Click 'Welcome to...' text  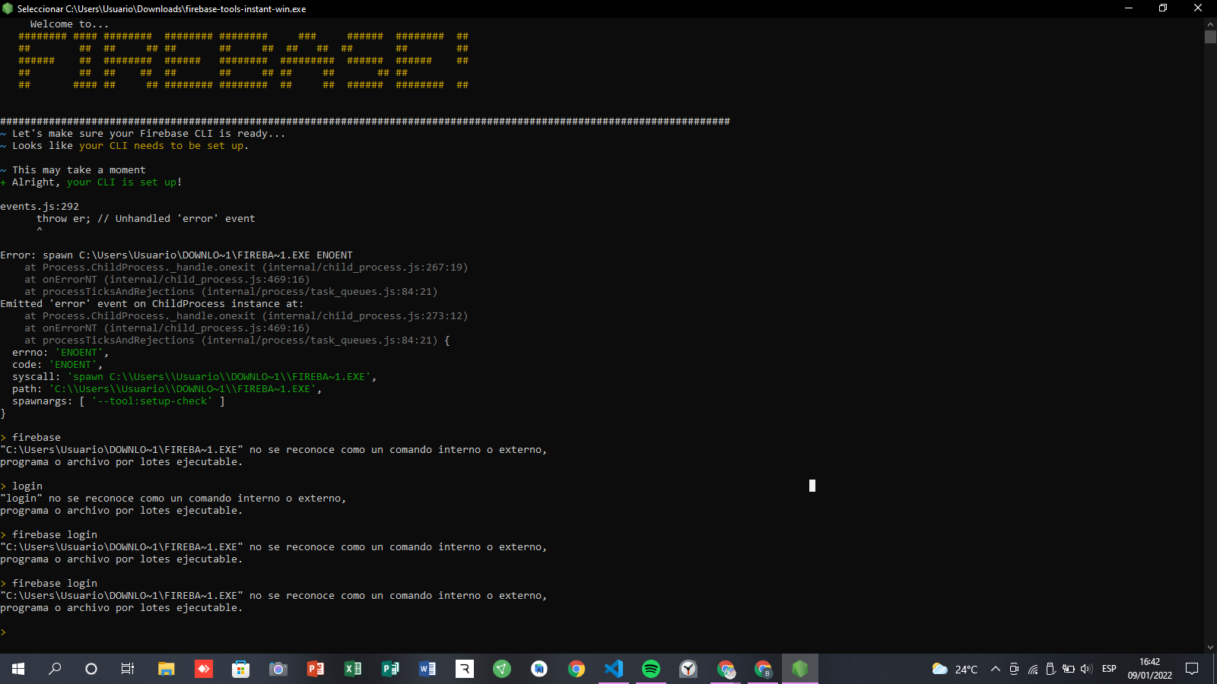pyautogui.click(x=69, y=24)
